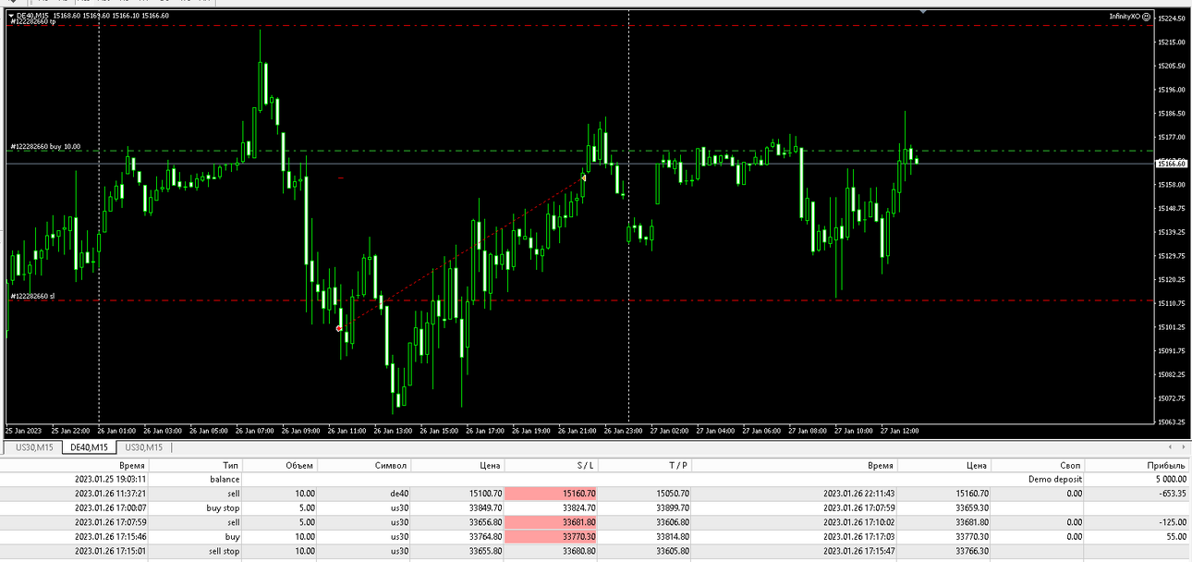Click the open time 2023.01.26 17:15:46
1192x562 pixels.
[x=110, y=535]
